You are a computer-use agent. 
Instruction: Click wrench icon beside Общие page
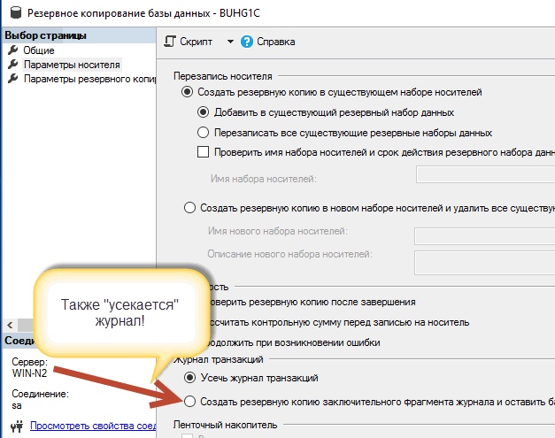(x=13, y=50)
